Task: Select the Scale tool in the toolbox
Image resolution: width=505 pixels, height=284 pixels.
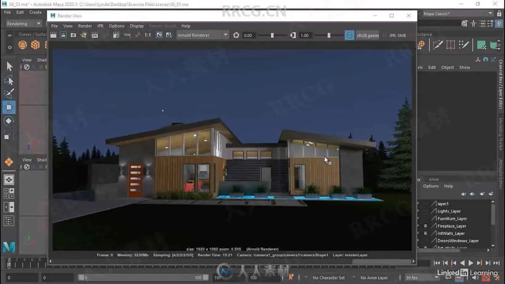Action: click(9, 135)
